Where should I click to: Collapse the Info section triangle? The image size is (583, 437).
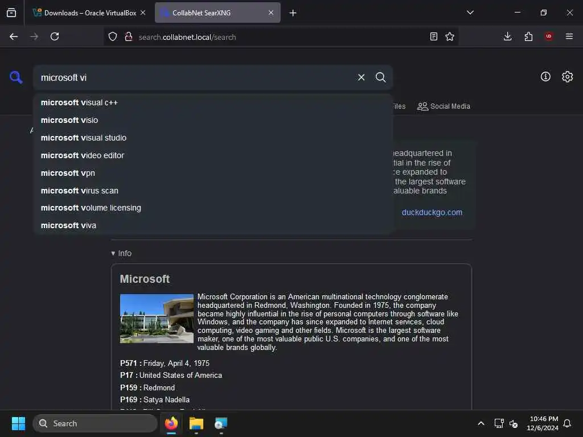point(113,253)
